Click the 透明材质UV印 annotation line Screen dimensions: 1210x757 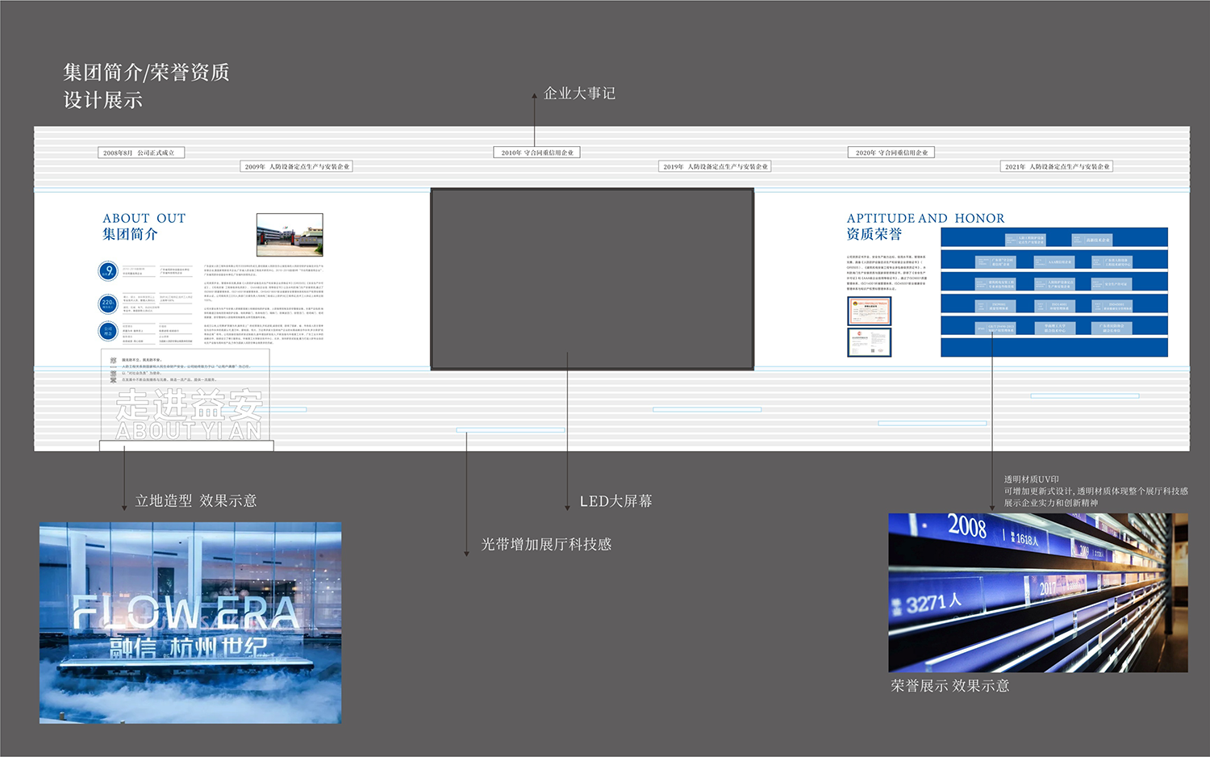point(1032,479)
